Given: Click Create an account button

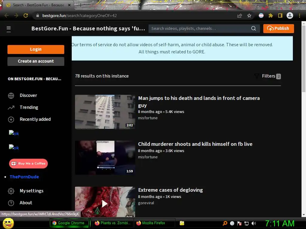Looking at the screenshot, I should [x=36, y=61].
